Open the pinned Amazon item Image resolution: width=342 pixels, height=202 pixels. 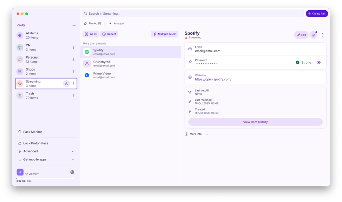[x=117, y=24]
